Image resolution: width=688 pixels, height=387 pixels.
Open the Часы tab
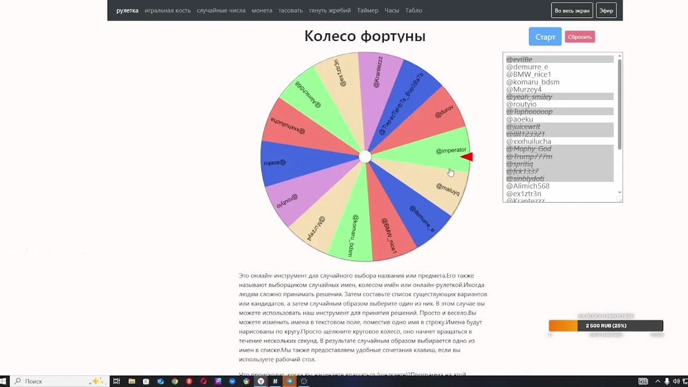pos(392,10)
